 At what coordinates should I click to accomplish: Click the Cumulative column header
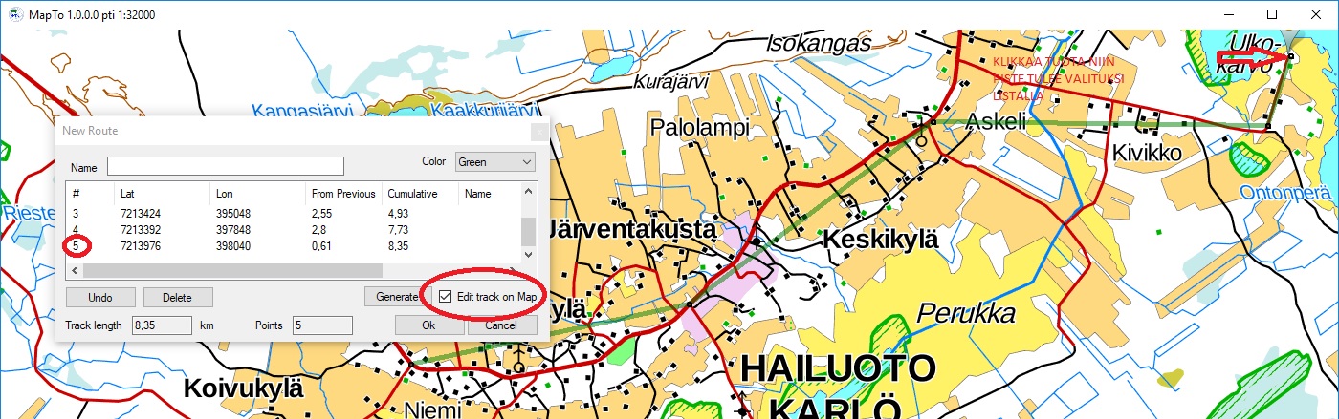412,194
